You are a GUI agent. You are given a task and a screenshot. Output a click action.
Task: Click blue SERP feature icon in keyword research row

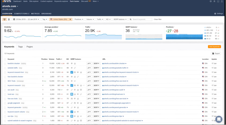click(x=72, y=86)
